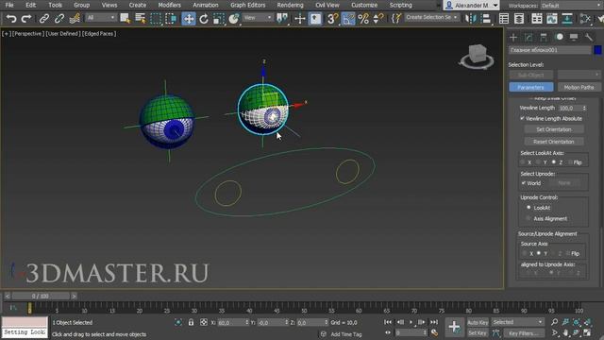Toggle the 3D Snaps icon
604x340 pixels.
click(332, 19)
